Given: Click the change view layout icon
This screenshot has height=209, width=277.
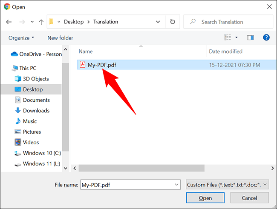Looking at the screenshot, I should click(228, 37).
